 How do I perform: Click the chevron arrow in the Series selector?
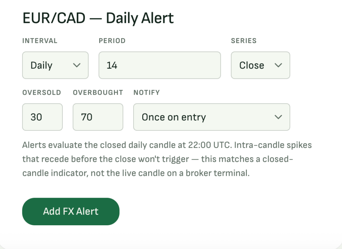coord(278,65)
